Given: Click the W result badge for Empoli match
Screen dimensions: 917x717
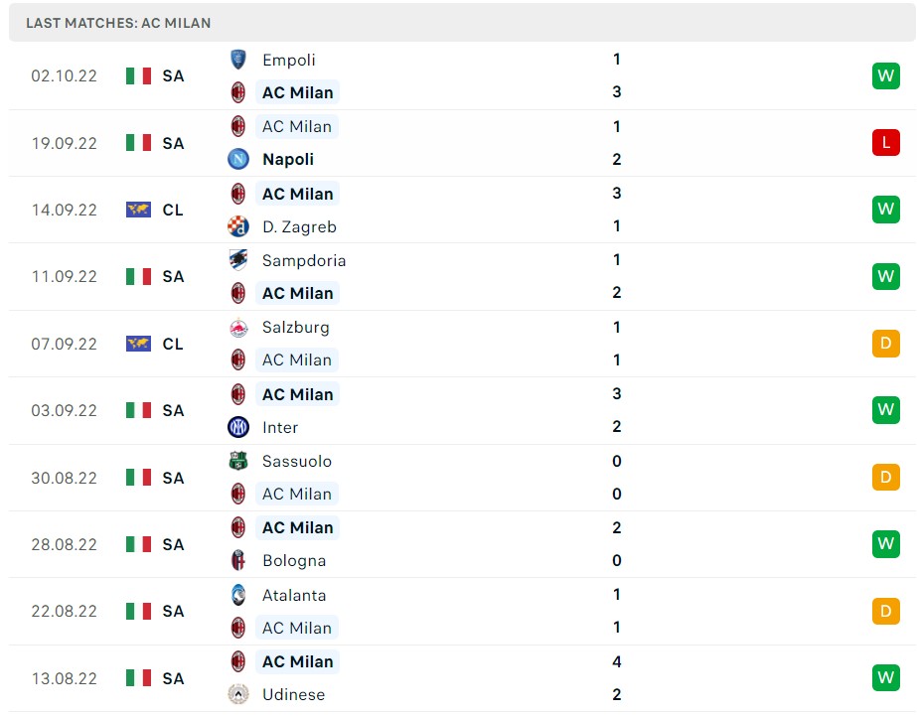Looking at the screenshot, I should coord(885,75).
